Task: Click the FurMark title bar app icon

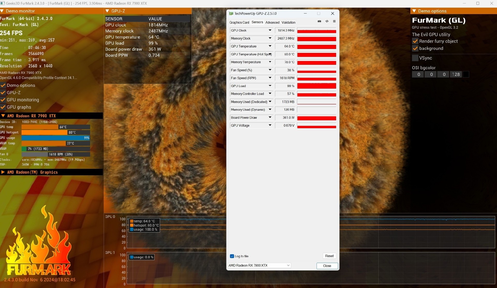Action: click(x=3, y=3)
